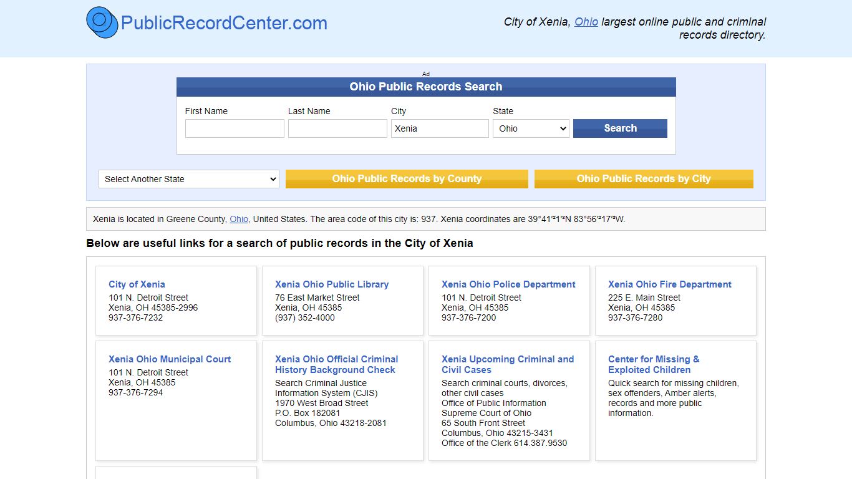Focus the First Name input field
Viewport: 852px width, 479px height.
coord(235,128)
